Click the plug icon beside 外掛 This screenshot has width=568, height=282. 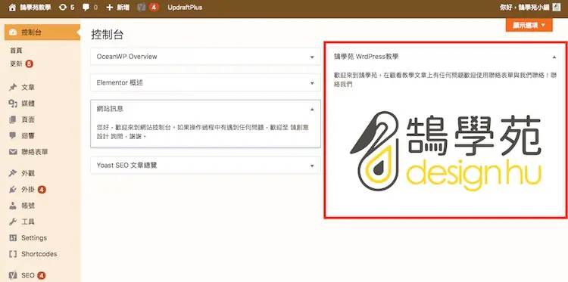[13, 190]
